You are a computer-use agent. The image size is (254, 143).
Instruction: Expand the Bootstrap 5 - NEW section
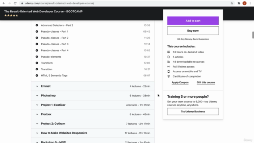[x=92, y=141]
